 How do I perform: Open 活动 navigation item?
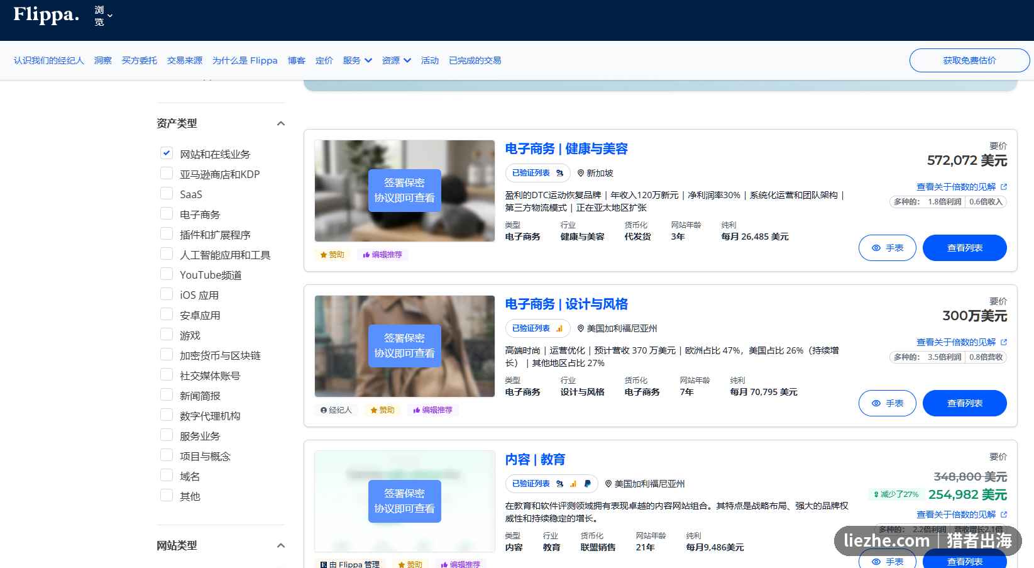tap(430, 60)
